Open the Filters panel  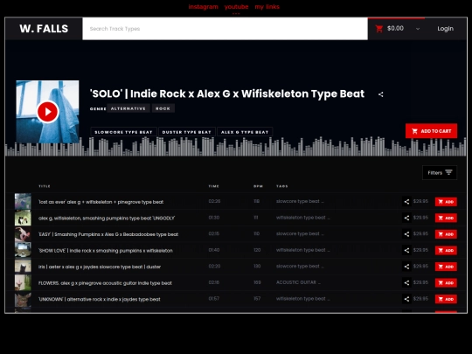click(x=440, y=172)
